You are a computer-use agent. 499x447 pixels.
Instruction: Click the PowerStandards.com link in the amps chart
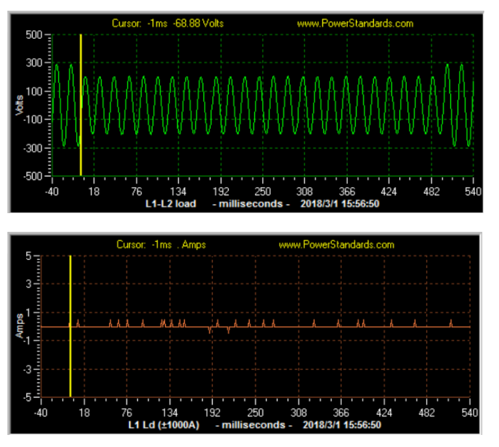pyautogui.click(x=336, y=245)
